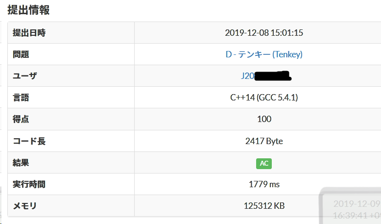
Task: Click the green AC result badge
Action: pyautogui.click(x=264, y=163)
